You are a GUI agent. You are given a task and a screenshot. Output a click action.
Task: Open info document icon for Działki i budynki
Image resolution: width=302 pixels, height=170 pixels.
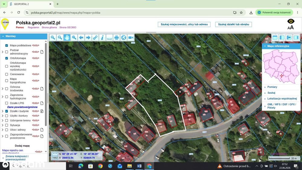coord(42,111)
